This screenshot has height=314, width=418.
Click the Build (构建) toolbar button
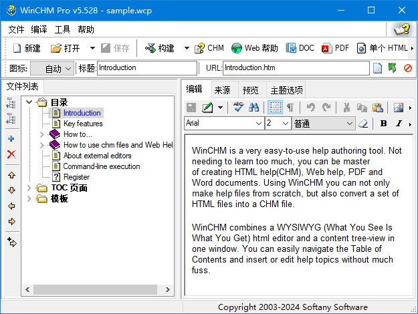(160, 48)
